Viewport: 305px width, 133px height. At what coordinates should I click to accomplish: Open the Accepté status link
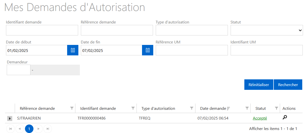(260, 118)
